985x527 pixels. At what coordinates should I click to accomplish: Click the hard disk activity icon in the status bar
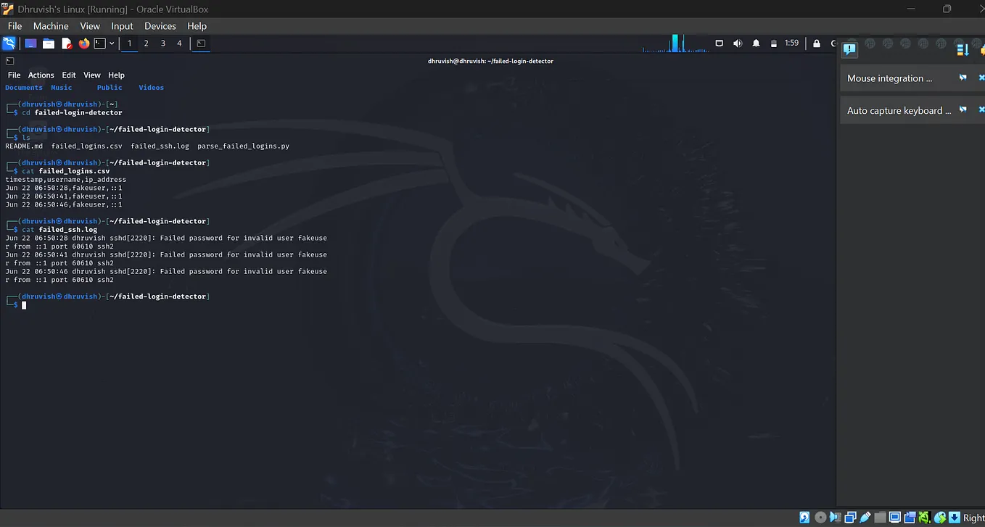[x=805, y=518]
